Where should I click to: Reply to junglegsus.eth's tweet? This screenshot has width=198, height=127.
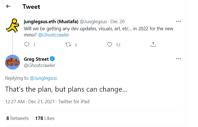pyautogui.click(x=27, y=45)
